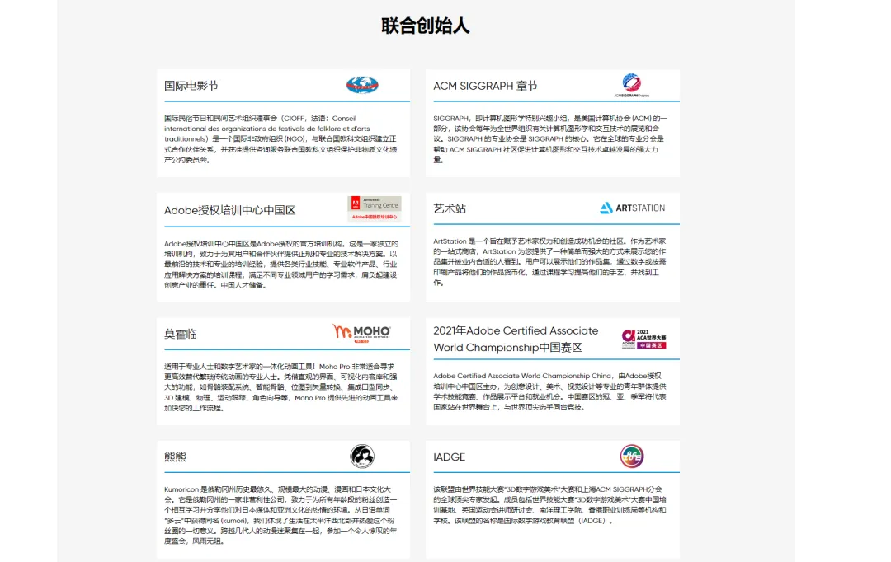Image resolution: width=891 pixels, height=562 pixels.
Task: Select the Adobe授权培训中心中国区 title
Action: coord(230,210)
